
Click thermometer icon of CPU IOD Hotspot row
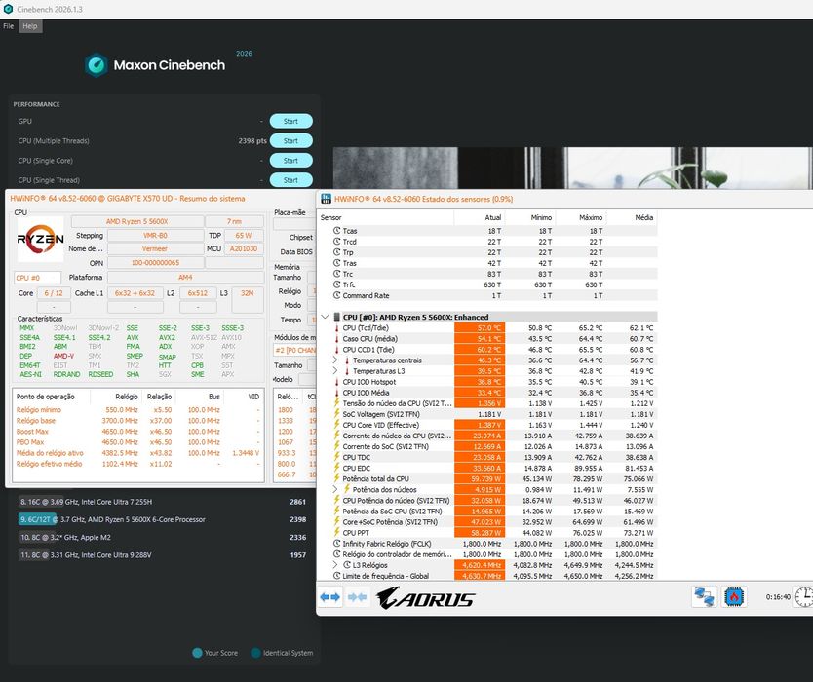(336, 382)
